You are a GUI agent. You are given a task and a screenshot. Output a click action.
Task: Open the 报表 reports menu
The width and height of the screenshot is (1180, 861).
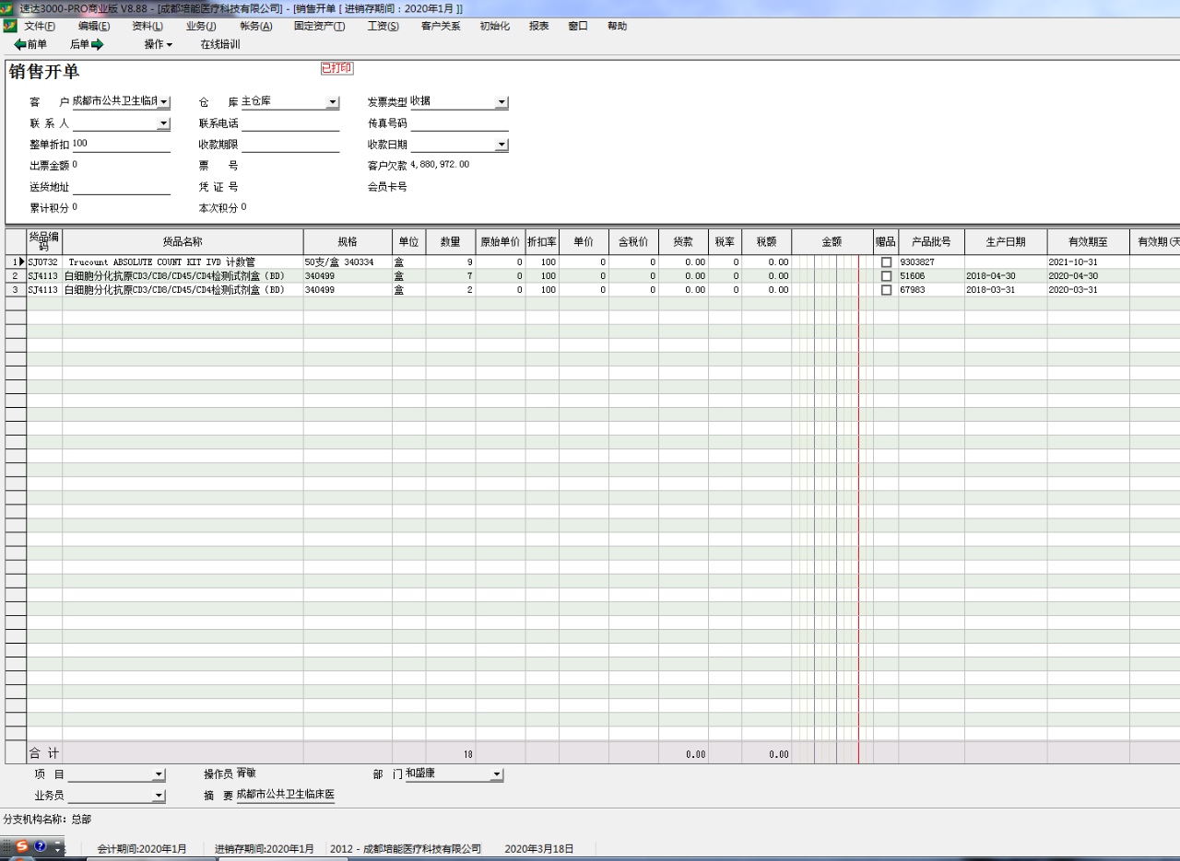tap(538, 26)
